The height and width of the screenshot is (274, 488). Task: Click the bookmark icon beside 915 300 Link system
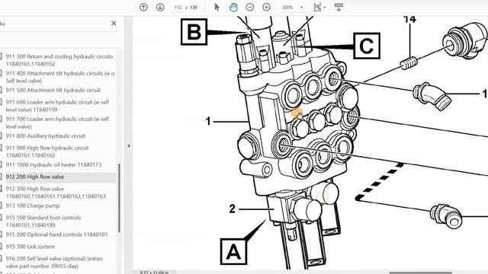2,247
